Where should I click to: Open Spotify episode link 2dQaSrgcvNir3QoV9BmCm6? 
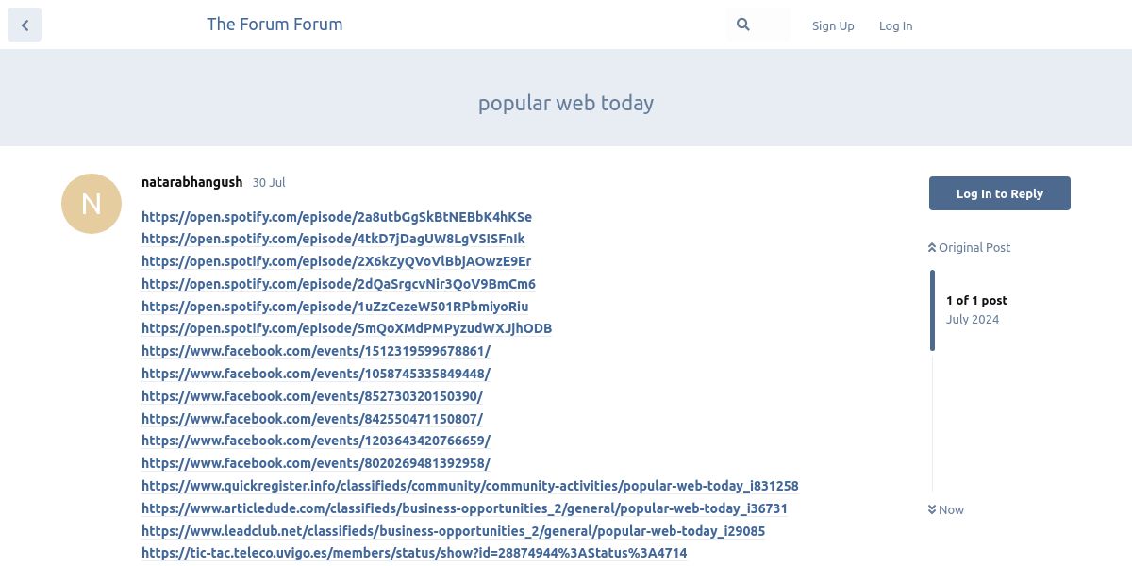coord(339,284)
